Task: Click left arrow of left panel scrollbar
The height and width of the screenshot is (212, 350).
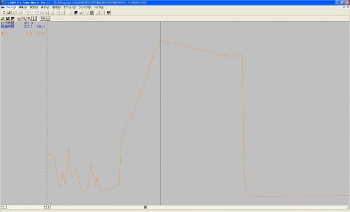Action: [2, 207]
